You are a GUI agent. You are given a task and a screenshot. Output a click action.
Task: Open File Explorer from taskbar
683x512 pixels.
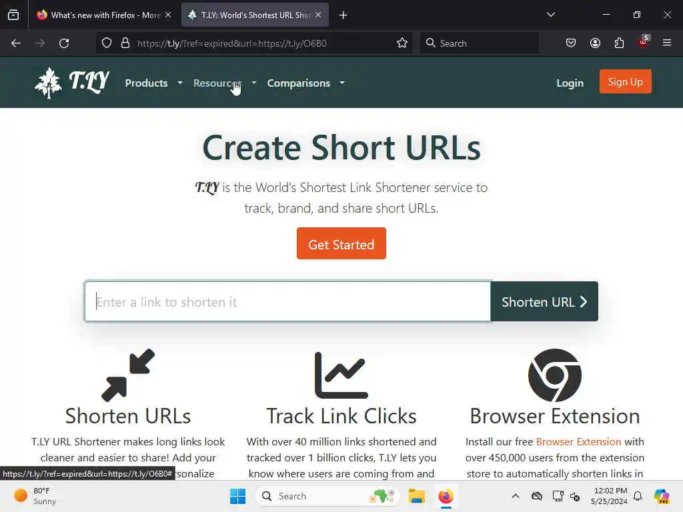click(x=416, y=496)
